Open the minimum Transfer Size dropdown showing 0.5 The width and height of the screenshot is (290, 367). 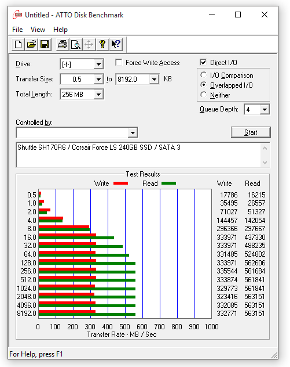[x=98, y=80]
